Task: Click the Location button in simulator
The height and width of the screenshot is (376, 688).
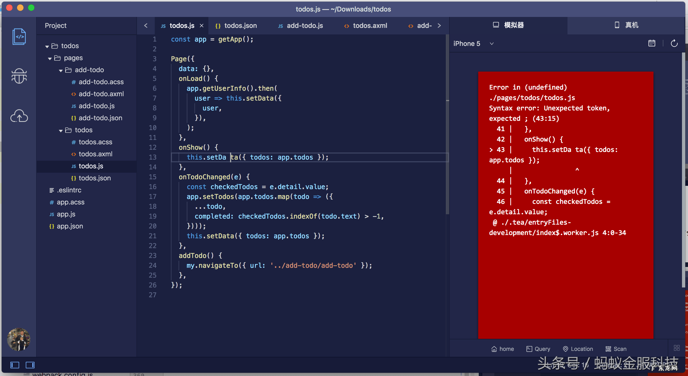Action: (578, 349)
